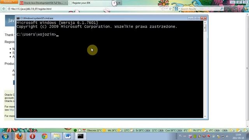
Task: Click the green status circle icon
Action: pos(75,131)
